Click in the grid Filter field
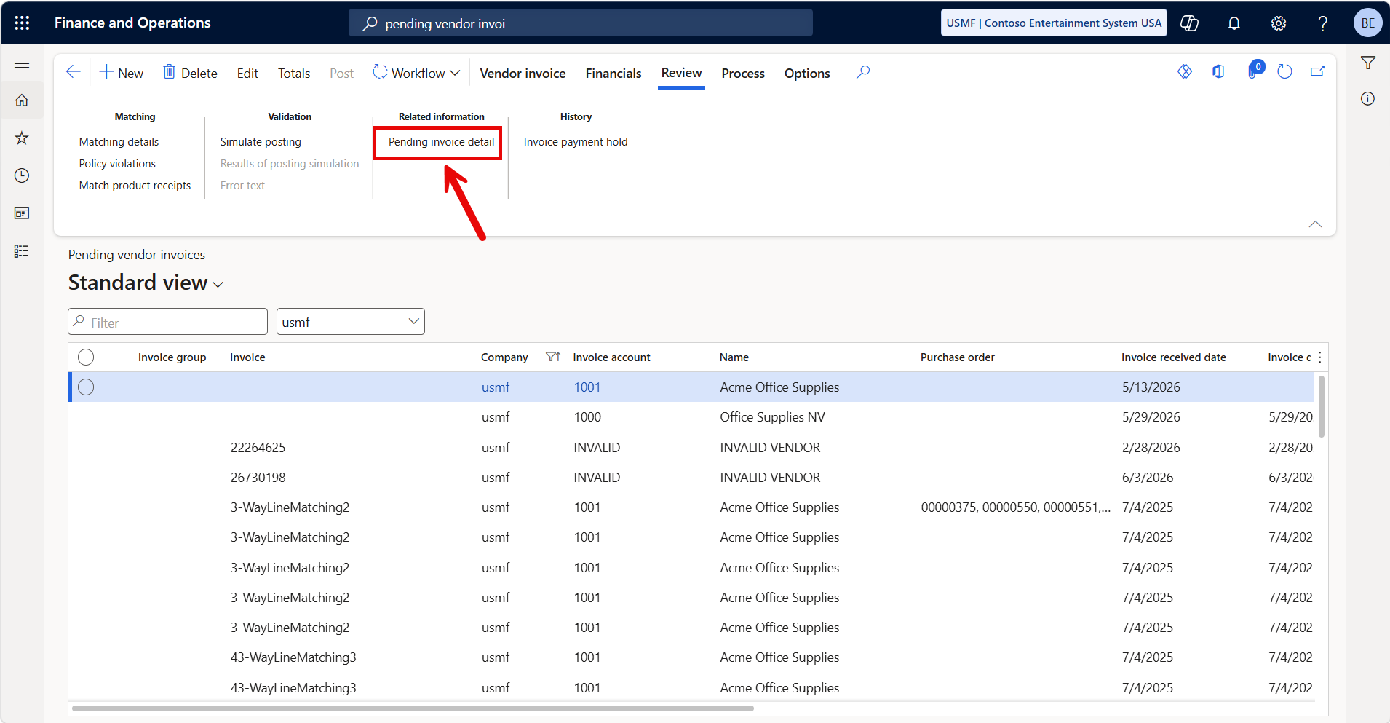The image size is (1390, 723). coord(167,322)
